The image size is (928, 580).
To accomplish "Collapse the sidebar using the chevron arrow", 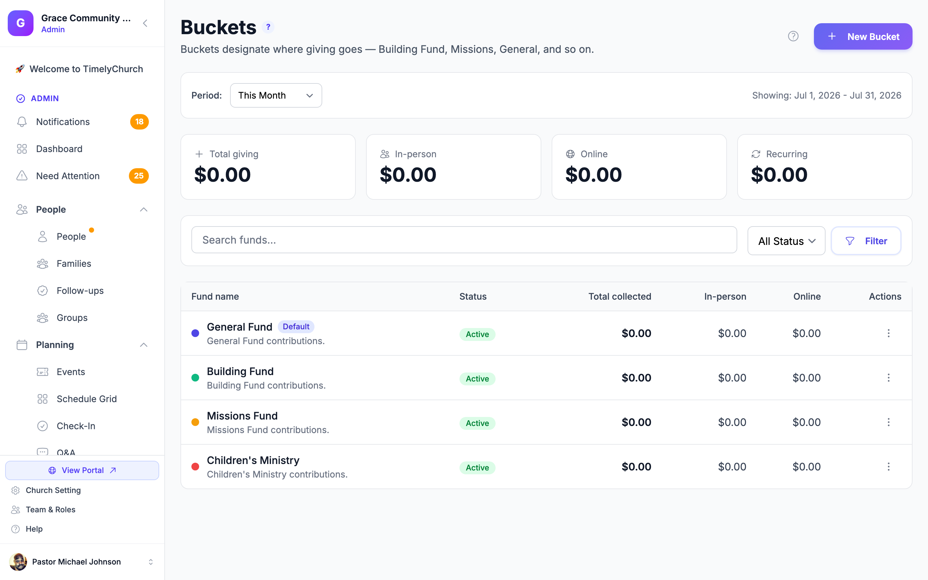I will pos(145,24).
